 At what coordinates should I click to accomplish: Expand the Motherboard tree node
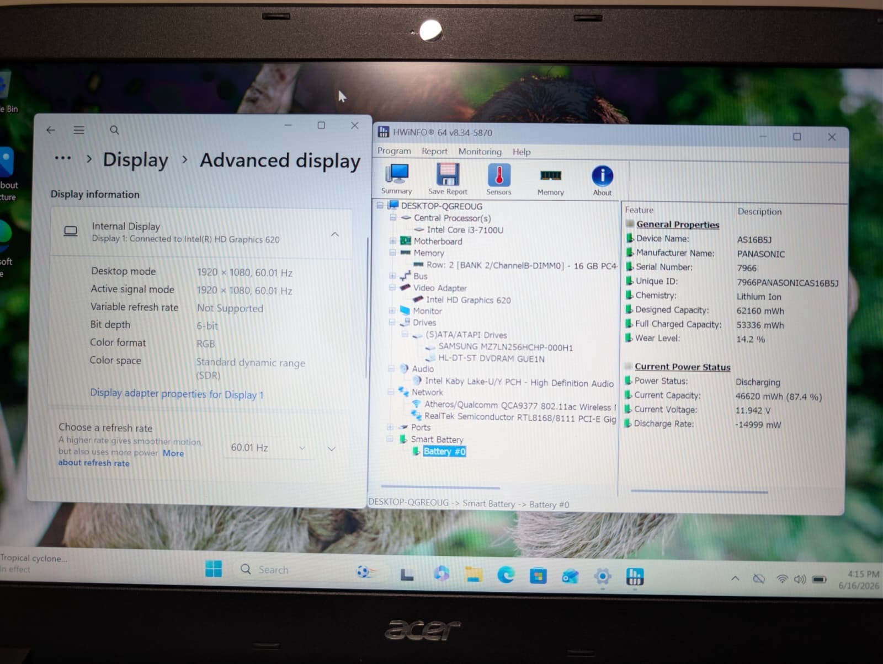[x=393, y=241]
